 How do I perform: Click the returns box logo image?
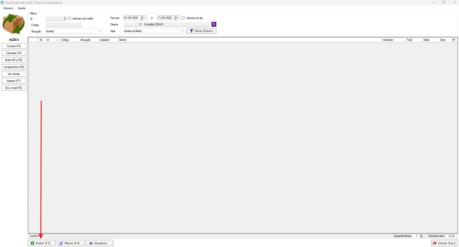click(13, 24)
